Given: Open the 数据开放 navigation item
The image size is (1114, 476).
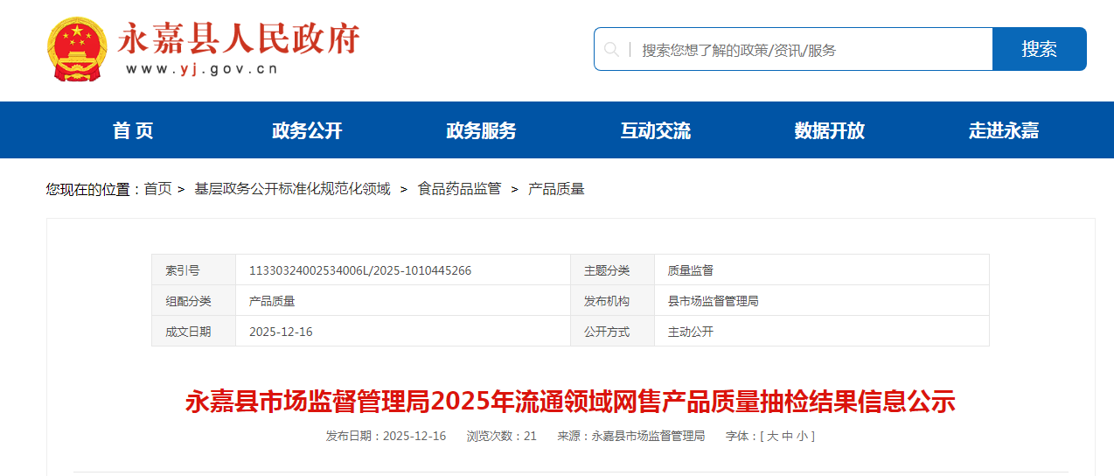Looking at the screenshot, I should pyautogui.click(x=830, y=130).
